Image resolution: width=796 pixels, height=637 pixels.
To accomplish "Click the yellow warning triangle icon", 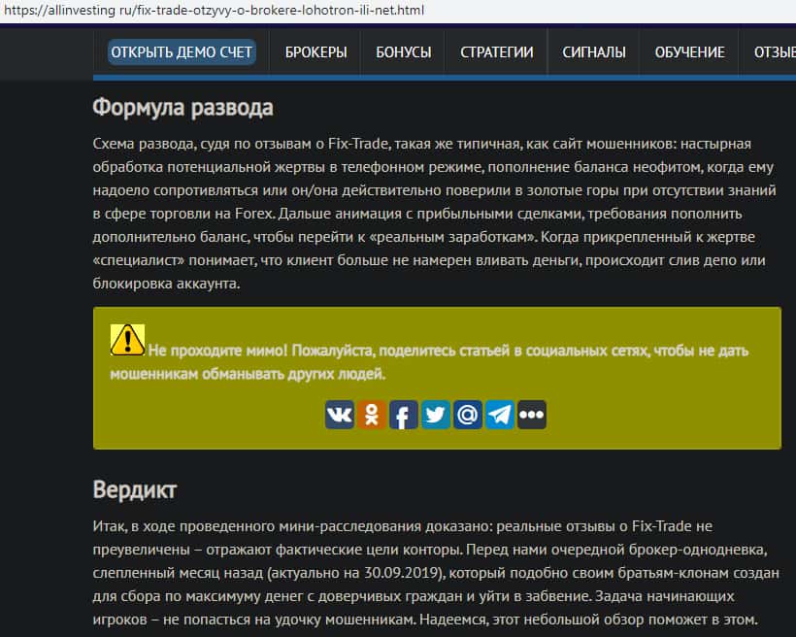I will click(x=127, y=340).
